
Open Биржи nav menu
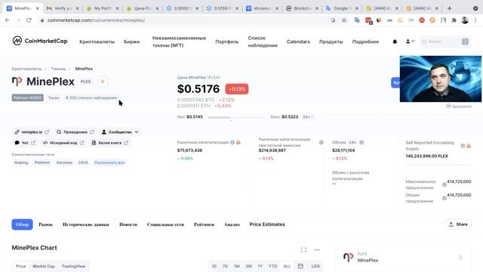coord(131,42)
